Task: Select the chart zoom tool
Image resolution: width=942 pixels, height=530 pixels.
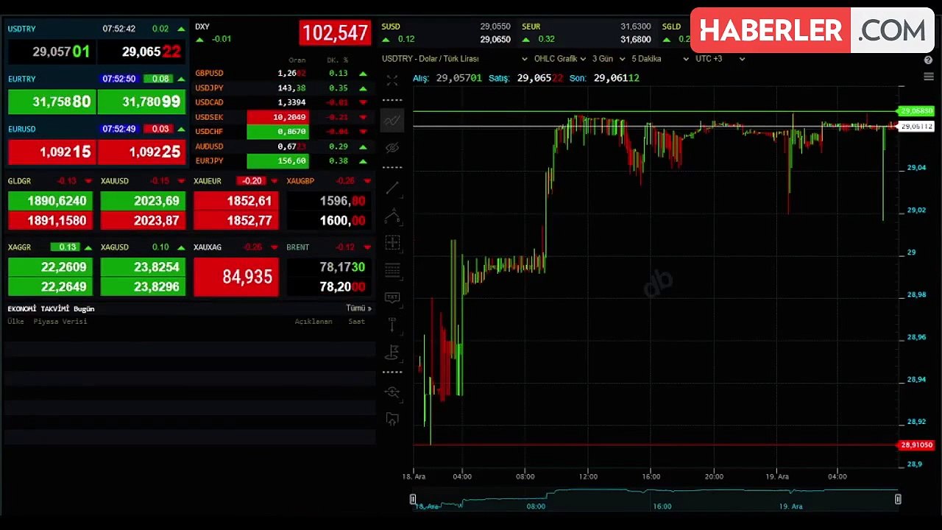Action: 392,392
